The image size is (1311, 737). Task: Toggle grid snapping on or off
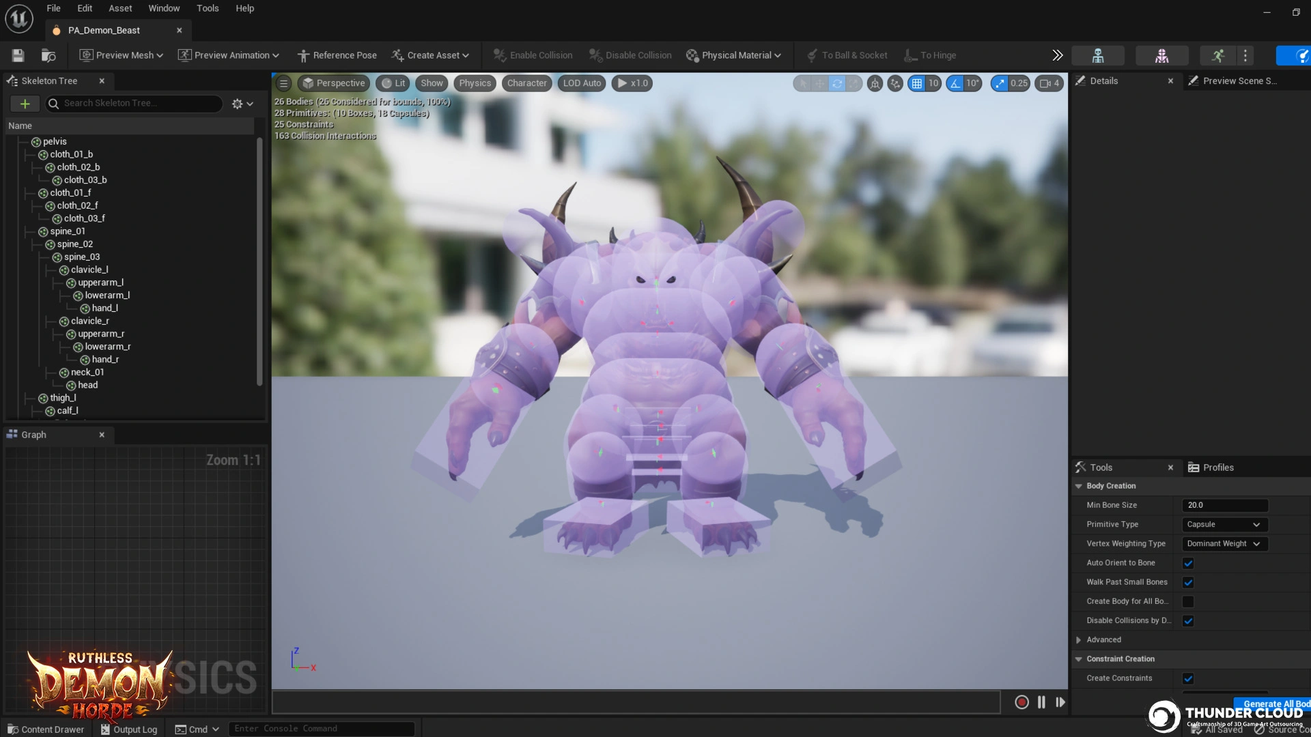click(x=917, y=83)
